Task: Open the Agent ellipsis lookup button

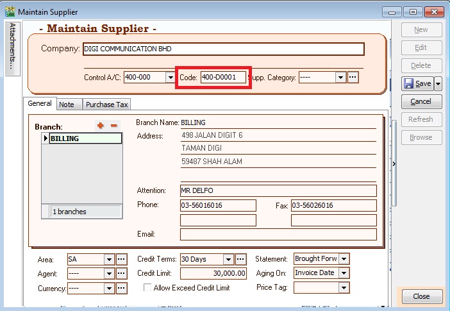Action: coord(121,274)
